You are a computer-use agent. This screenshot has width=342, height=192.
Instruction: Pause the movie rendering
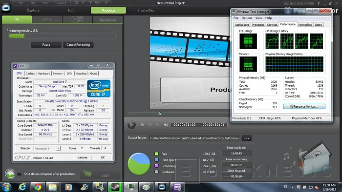46,44
